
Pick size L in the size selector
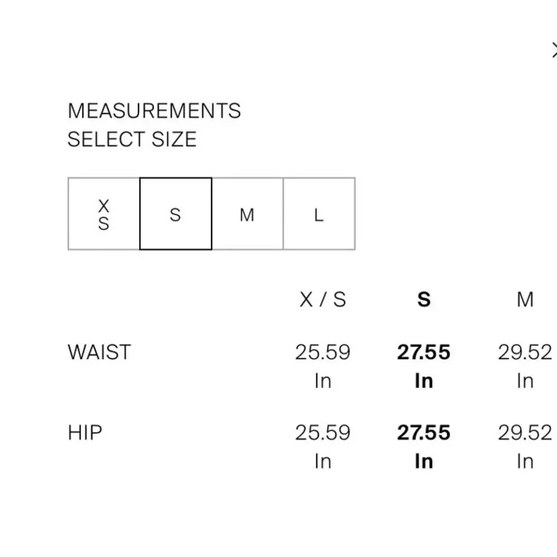pyautogui.click(x=319, y=214)
